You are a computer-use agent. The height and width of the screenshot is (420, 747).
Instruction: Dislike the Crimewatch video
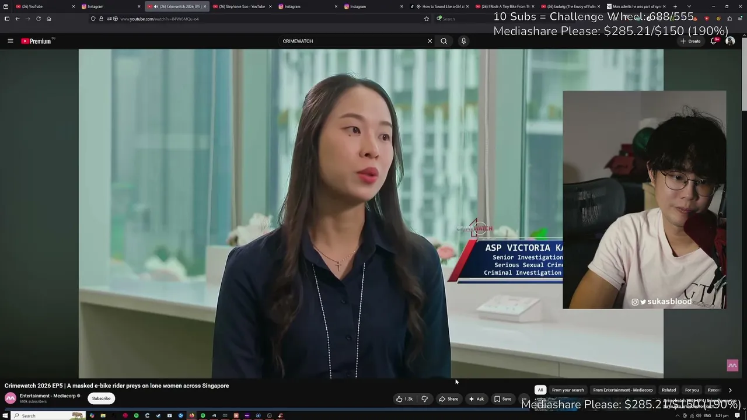[x=424, y=399]
